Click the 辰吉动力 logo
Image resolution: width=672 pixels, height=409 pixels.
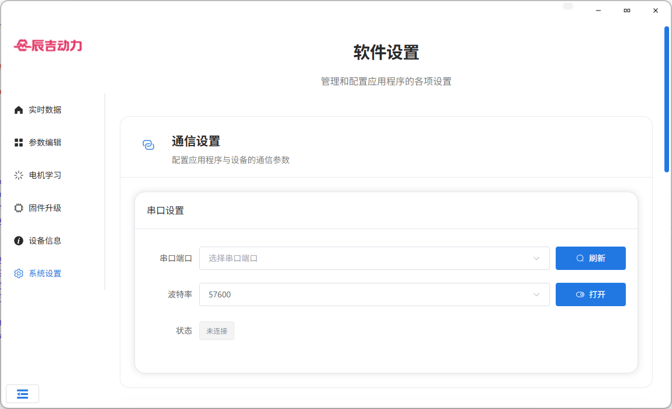coord(48,45)
